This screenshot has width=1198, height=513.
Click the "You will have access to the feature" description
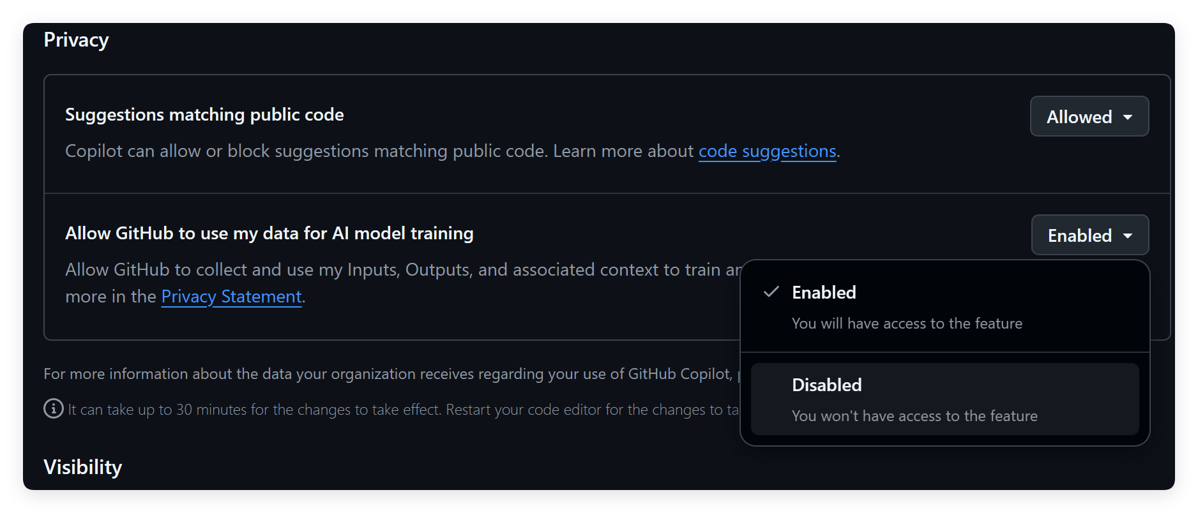click(907, 323)
